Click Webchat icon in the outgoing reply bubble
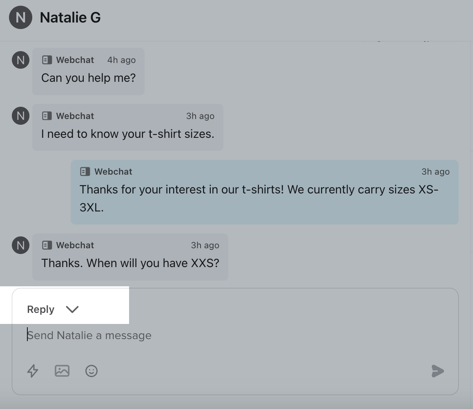The width and height of the screenshot is (473, 409). pyautogui.click(x=85, y=172)
